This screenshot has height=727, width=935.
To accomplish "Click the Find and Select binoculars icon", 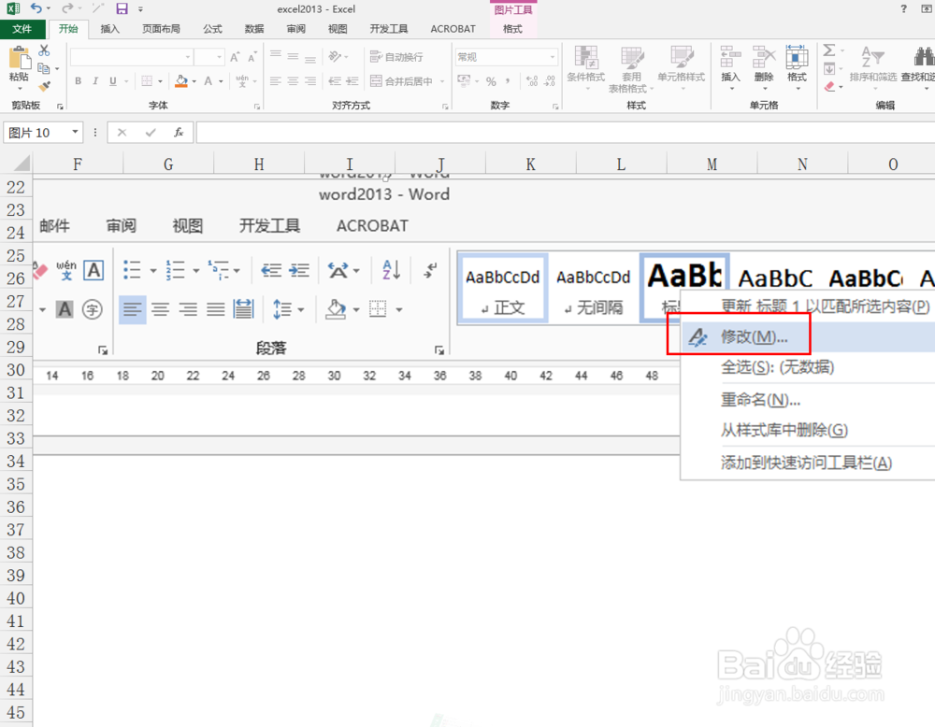I will point(924,57).
